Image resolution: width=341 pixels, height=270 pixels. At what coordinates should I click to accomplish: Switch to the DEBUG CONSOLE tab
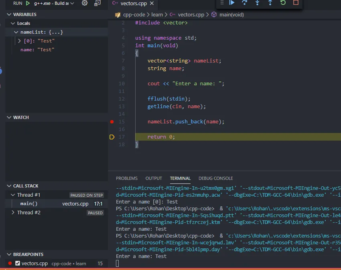[x=215, y=178]
